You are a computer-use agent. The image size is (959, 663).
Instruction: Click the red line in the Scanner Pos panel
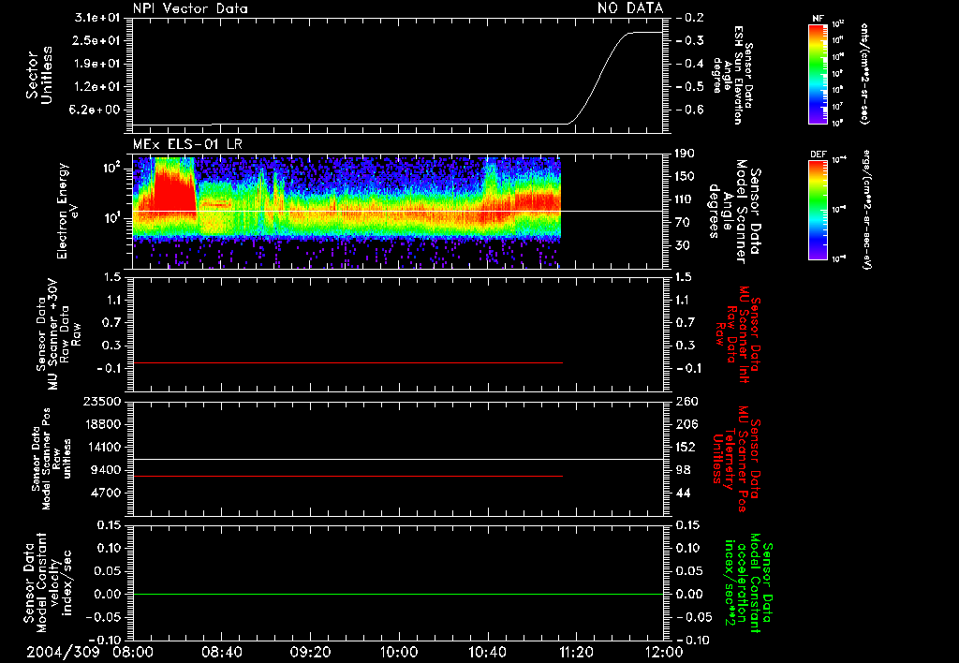pos(347,476)
